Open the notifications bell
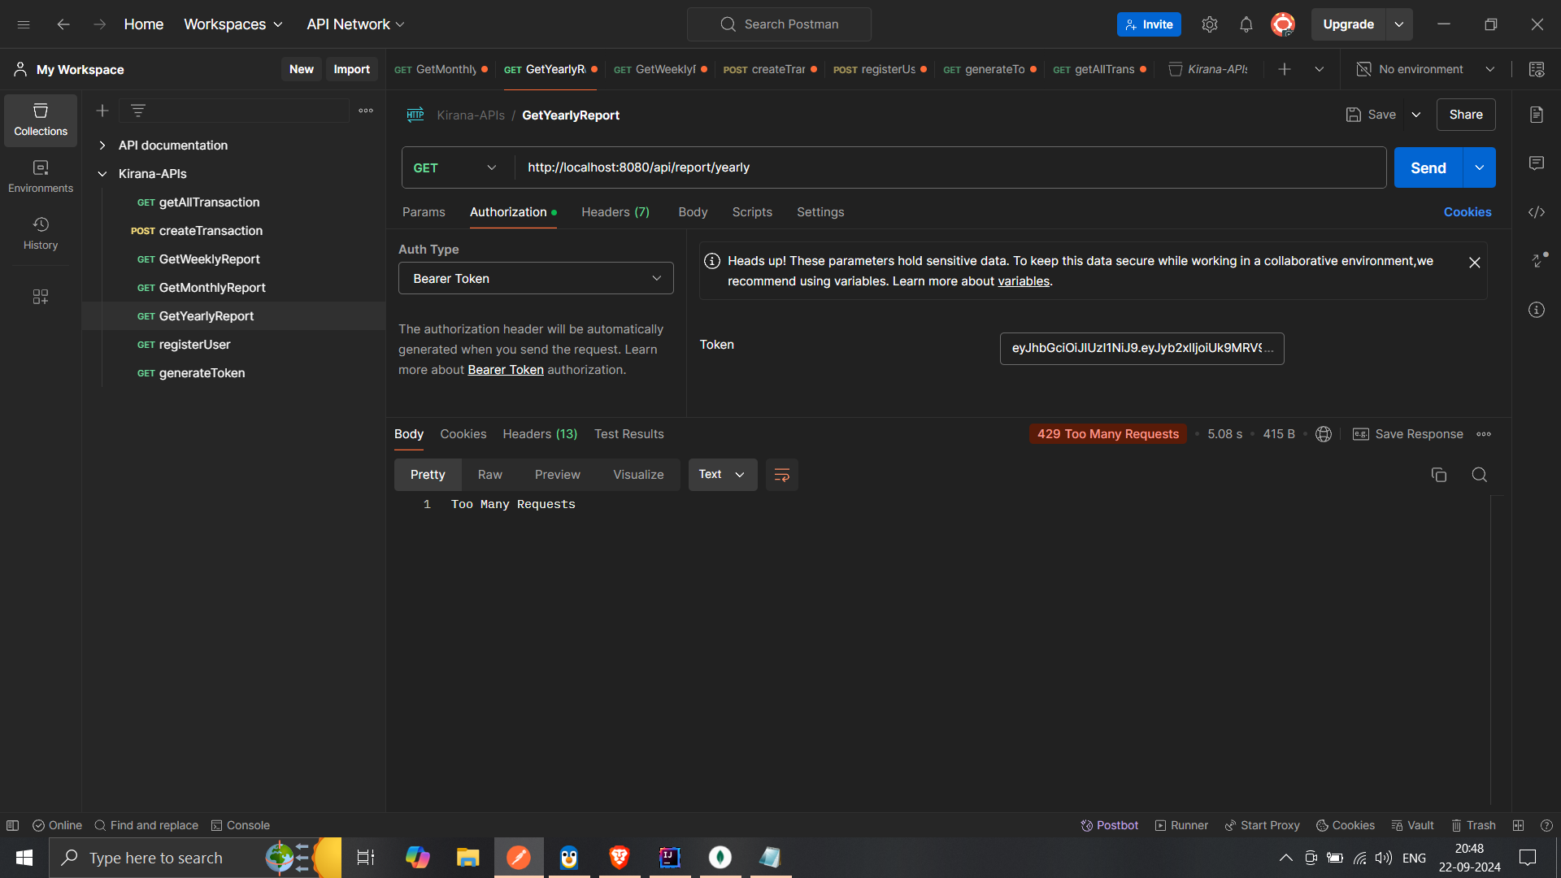1561x878 pixels. point(1246,24)
